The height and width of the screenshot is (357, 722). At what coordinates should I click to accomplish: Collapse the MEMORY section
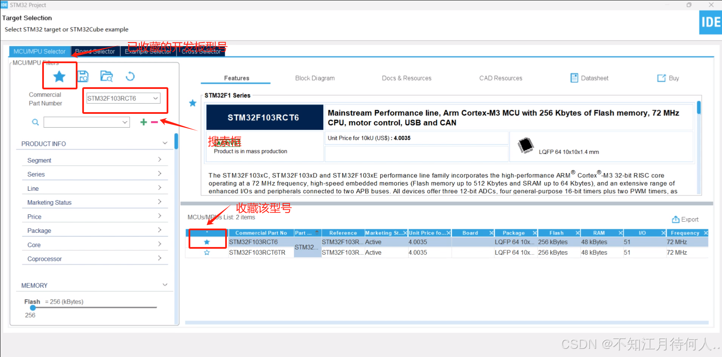(x=165, y=285)
